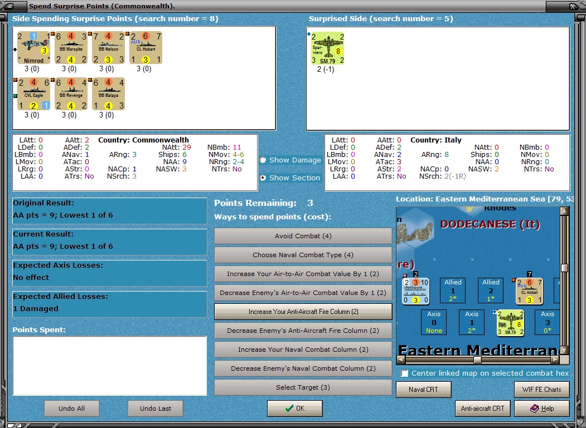Click map scroll down arrow
This screenshot has height=428, width=586.
pos(564,351)
